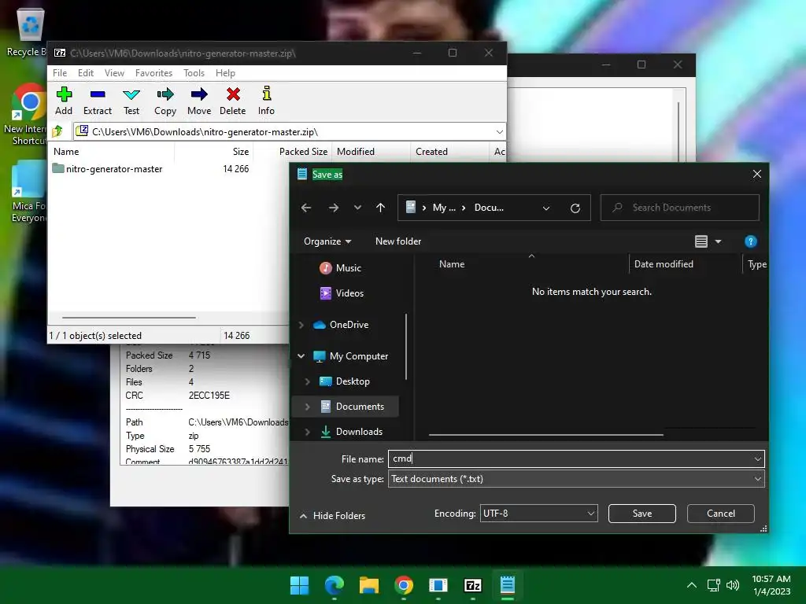
Task: Open the View menu in 7-Zip
Action: (x=114, y=73)
